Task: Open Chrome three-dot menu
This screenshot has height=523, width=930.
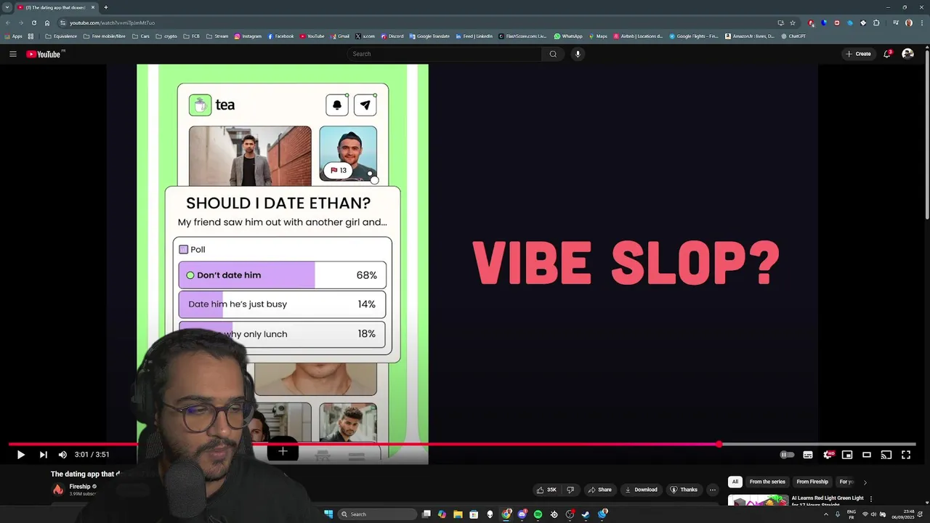Action: tap(922, 23)
